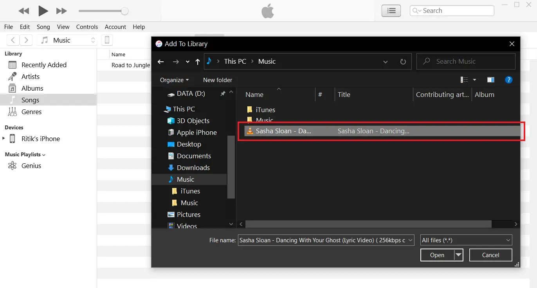
Task: Open the Up Next list icon
Action: tap(391, 11)
